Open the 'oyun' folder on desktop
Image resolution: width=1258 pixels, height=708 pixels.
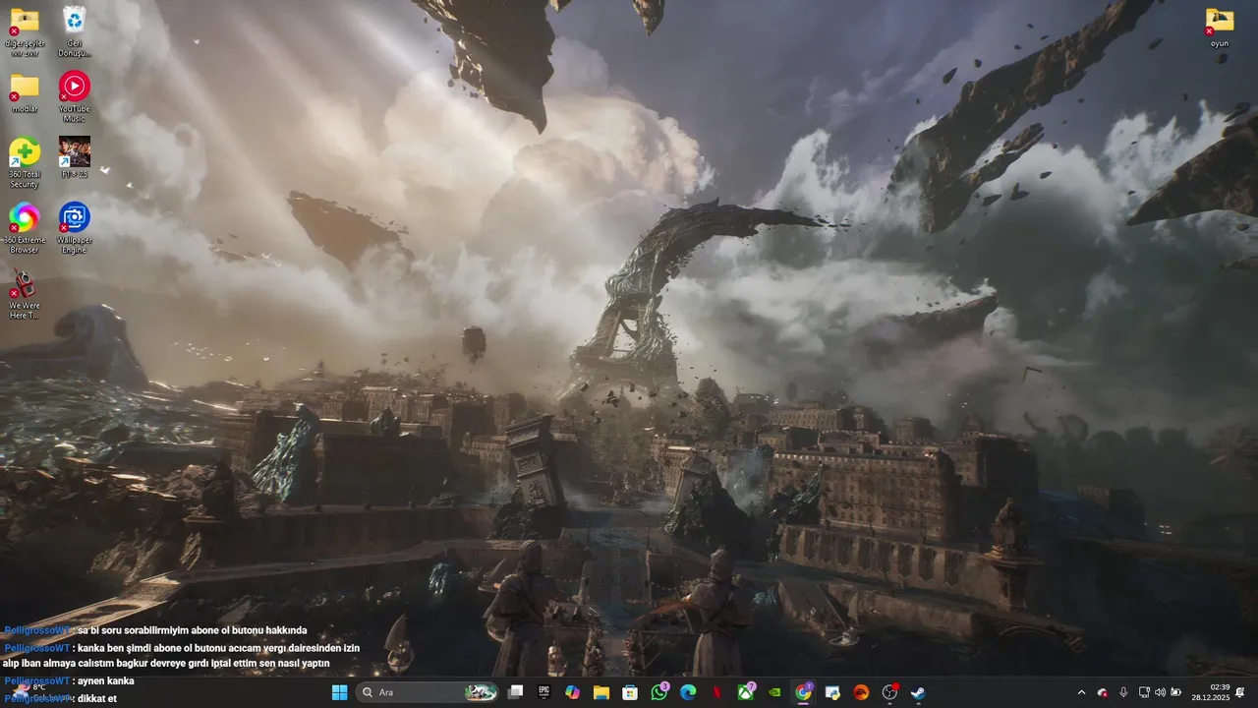pos(1219,27)
